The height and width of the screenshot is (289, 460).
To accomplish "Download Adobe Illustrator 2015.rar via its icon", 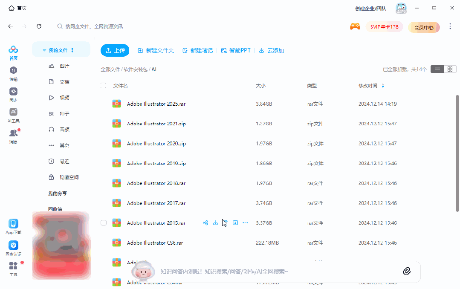I will point(215,223).
